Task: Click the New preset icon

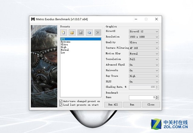Action: [64, 32]
